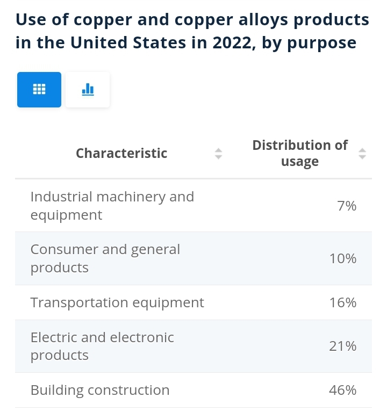
Task: Switch to the bar chart view icon
Action: 88,90
